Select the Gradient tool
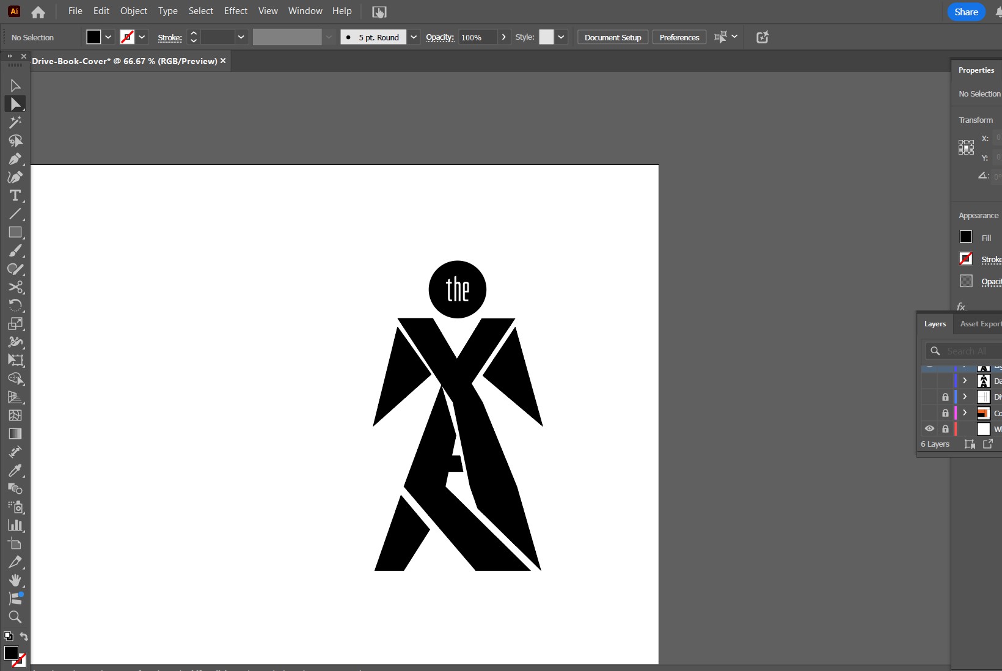Screen dimensions: 1002x671 pos(15,434)
